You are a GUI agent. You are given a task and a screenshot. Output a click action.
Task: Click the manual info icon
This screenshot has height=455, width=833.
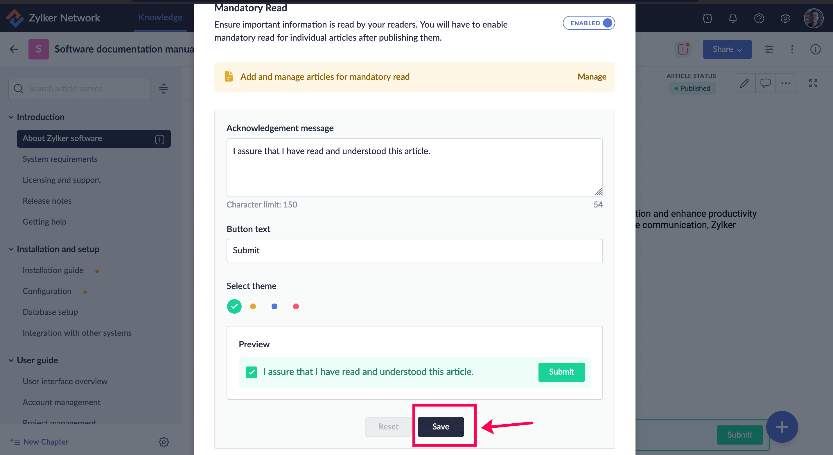pyautogui.click(x=815, y=49)
